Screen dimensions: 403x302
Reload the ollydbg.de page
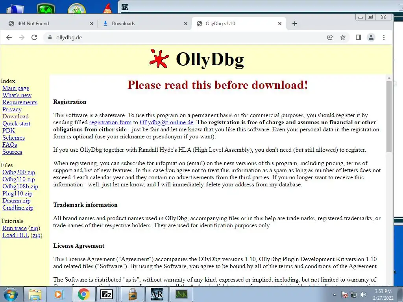tap(34, 37)
